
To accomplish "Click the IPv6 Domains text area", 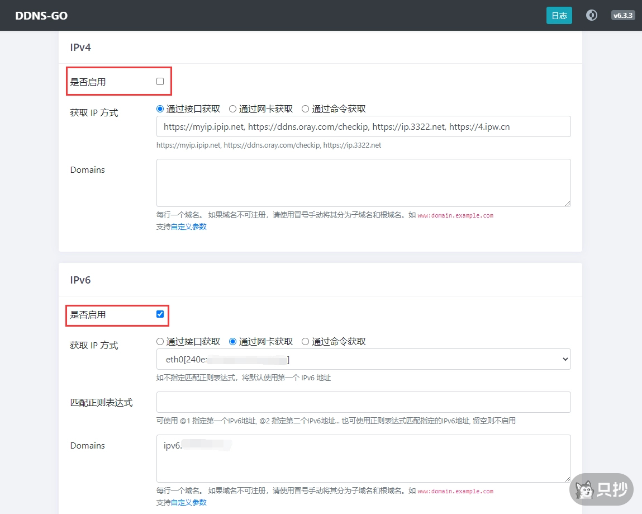I will [x=363, y=459].
